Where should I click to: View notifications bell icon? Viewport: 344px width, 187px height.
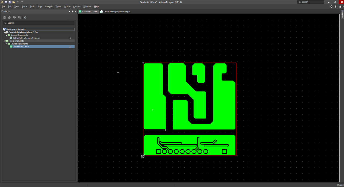[x=335, y=6]
